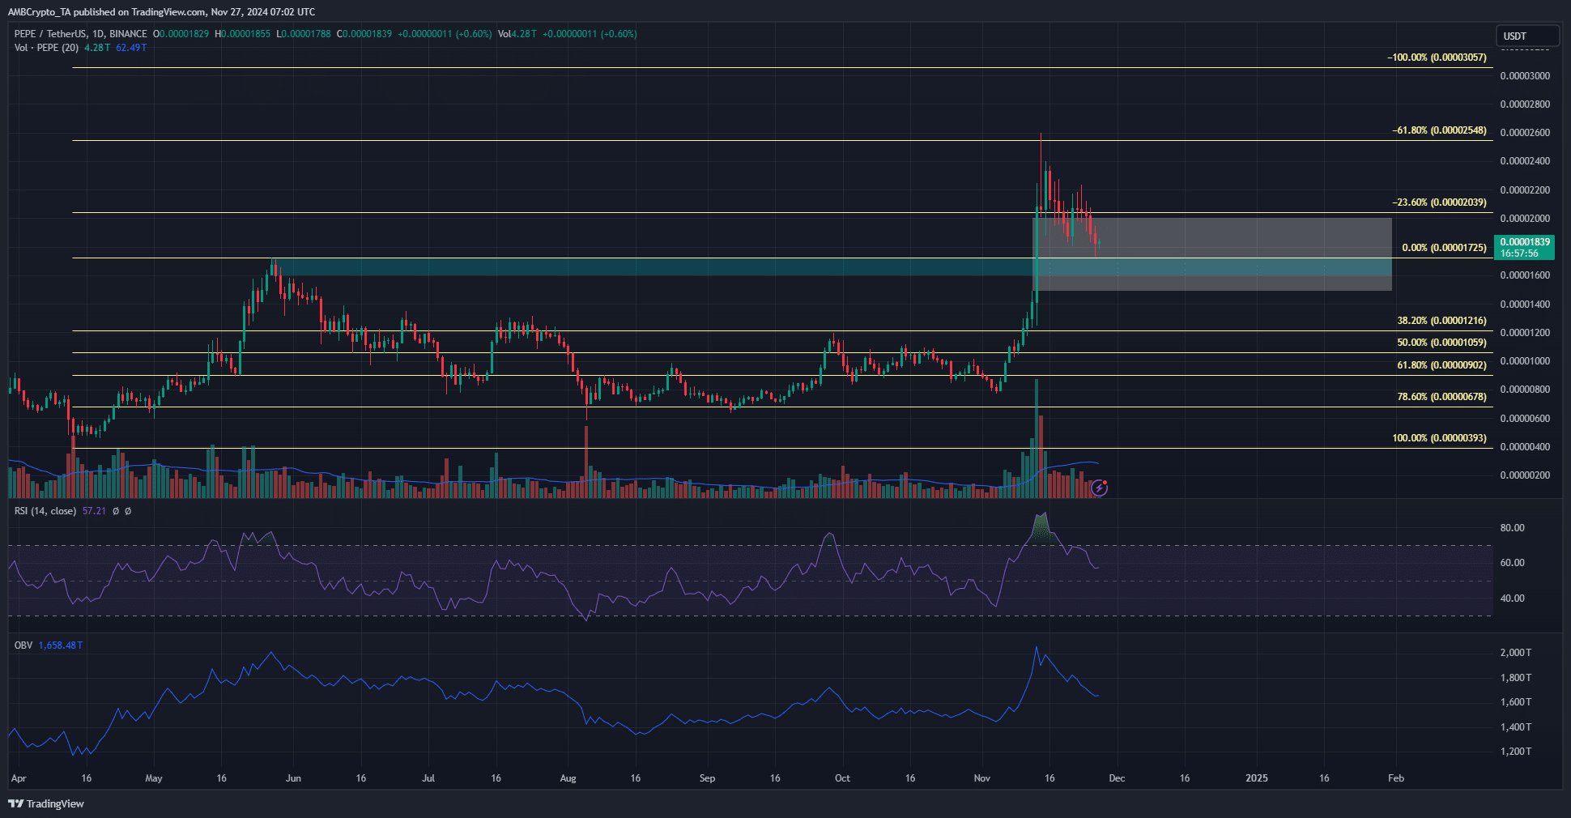Screen dimensions: 1571x818
Task: Click the Vol · PEPE (20) indicator legend
Action: click(x=47, y=48)
